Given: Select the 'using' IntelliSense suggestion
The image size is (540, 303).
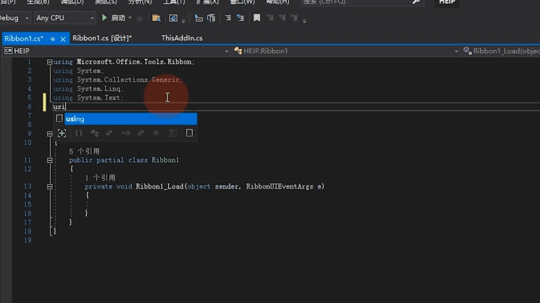Looking at the screenshot, I should point(130,119).
